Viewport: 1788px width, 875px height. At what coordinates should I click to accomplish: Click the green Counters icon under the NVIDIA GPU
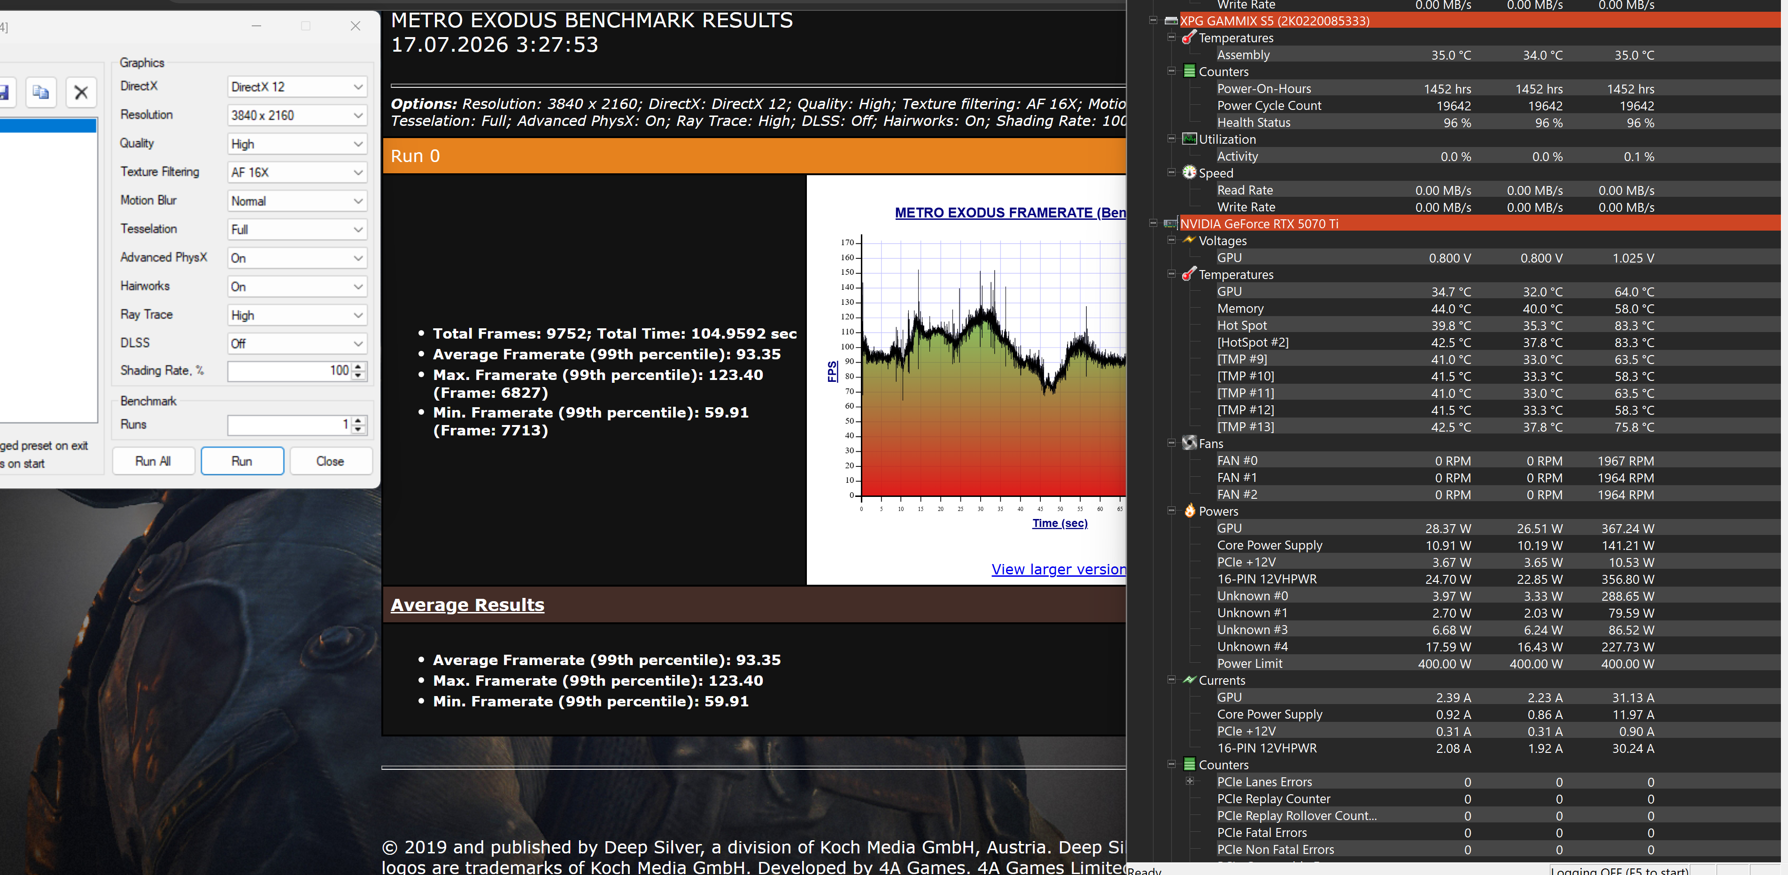tap(1189, 765)
